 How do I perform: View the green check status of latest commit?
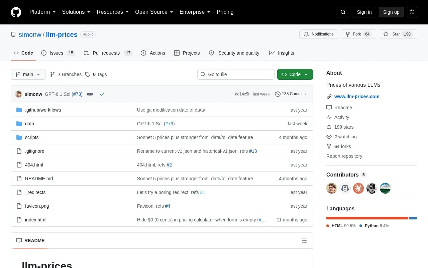(x=102, y=94)
